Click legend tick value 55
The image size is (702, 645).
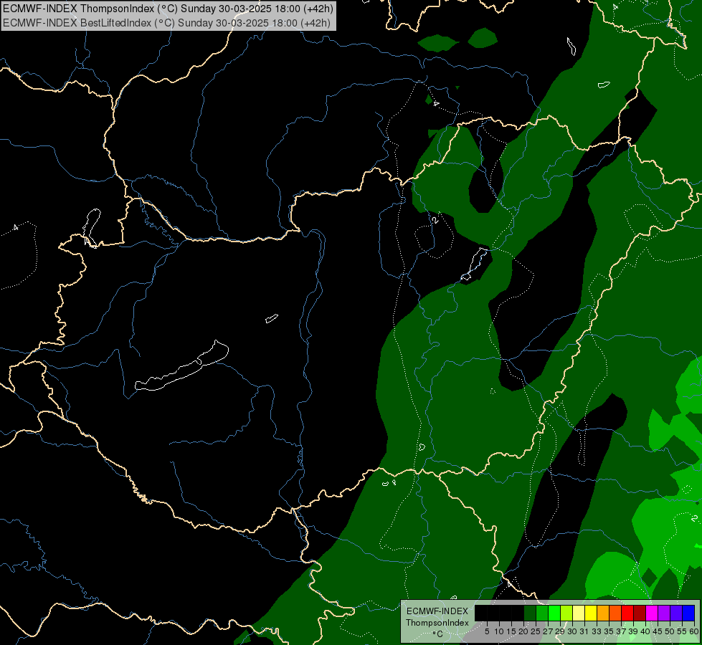pos(682,631)
